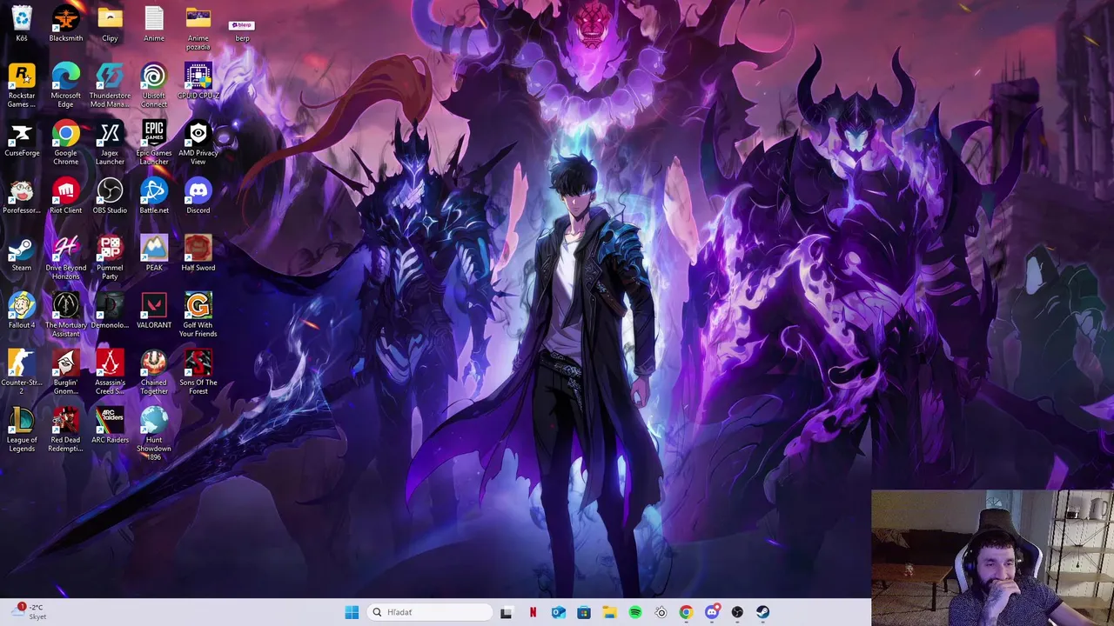Open Netflix from the taskbar

click(x=533, y=612)
